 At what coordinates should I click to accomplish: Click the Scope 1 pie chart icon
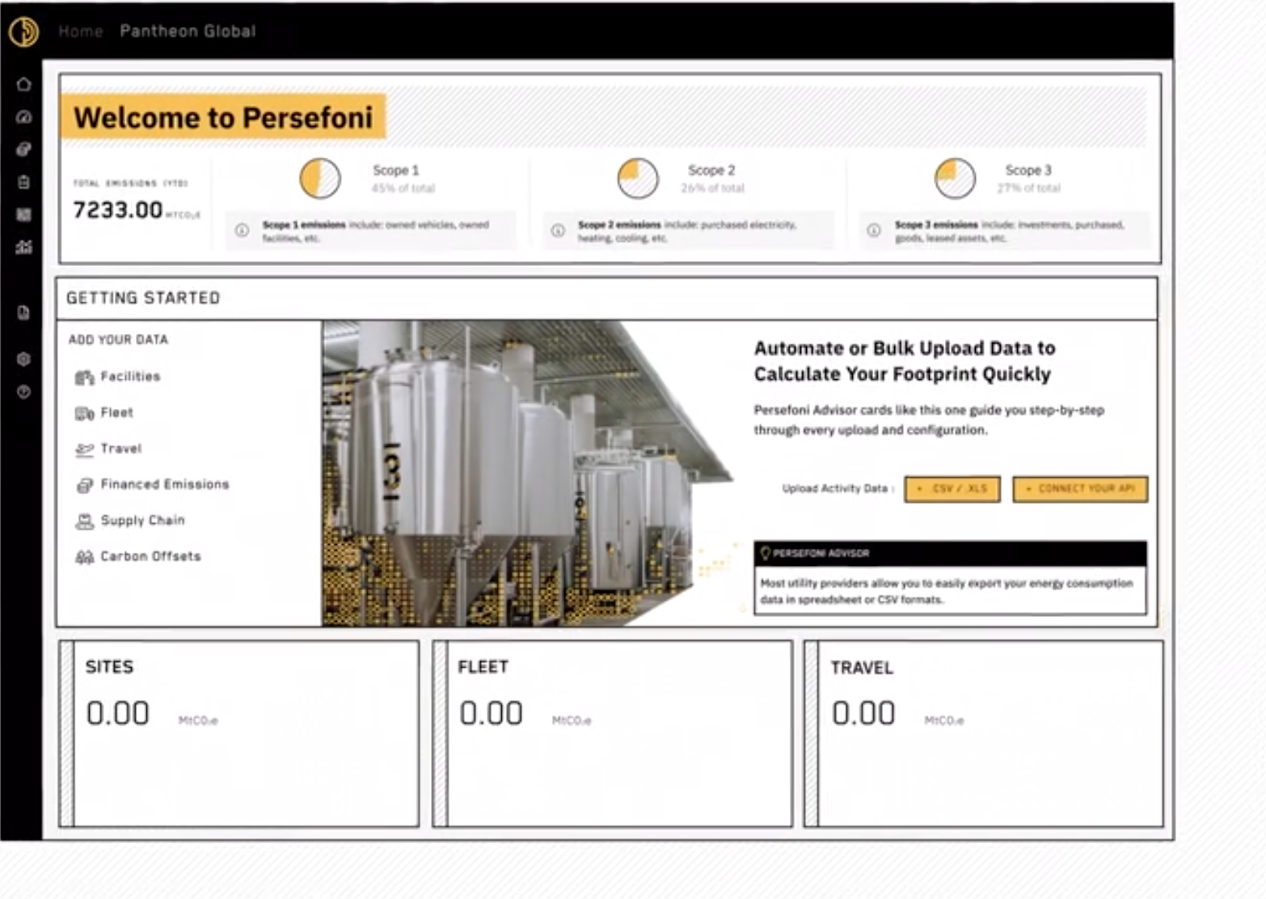tap(320, 179)
